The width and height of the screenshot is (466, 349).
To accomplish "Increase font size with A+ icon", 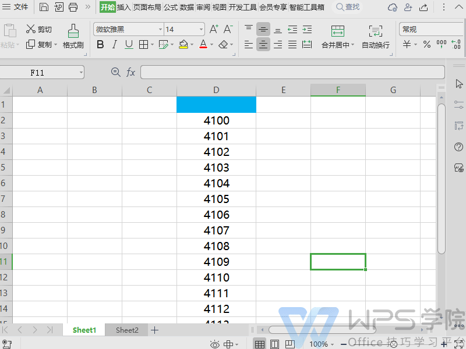I will [x=214, y=29].
